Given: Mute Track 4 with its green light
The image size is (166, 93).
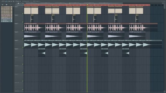Looking at the screenshot, I should click(23, 39).
